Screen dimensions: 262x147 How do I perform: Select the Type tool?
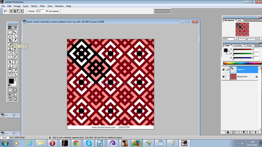(15, 62)
